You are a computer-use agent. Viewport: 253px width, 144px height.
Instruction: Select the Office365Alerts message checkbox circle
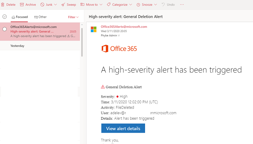(x=5, y=29)
